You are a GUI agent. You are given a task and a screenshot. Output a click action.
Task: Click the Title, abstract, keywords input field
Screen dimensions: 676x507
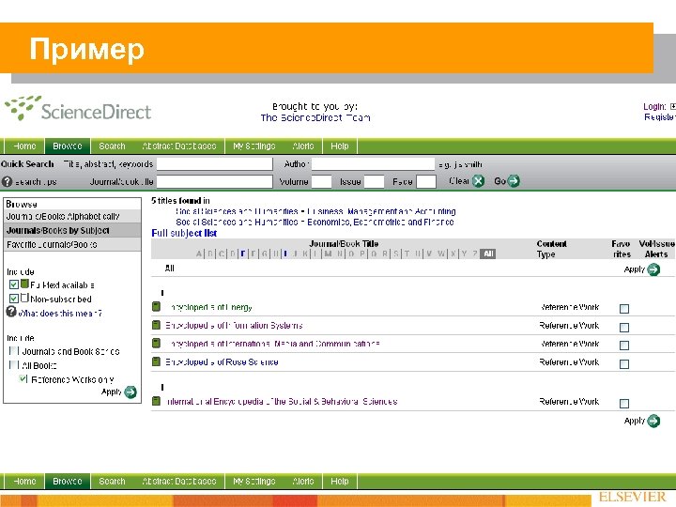pyautogui.click(x=215, y=163)
